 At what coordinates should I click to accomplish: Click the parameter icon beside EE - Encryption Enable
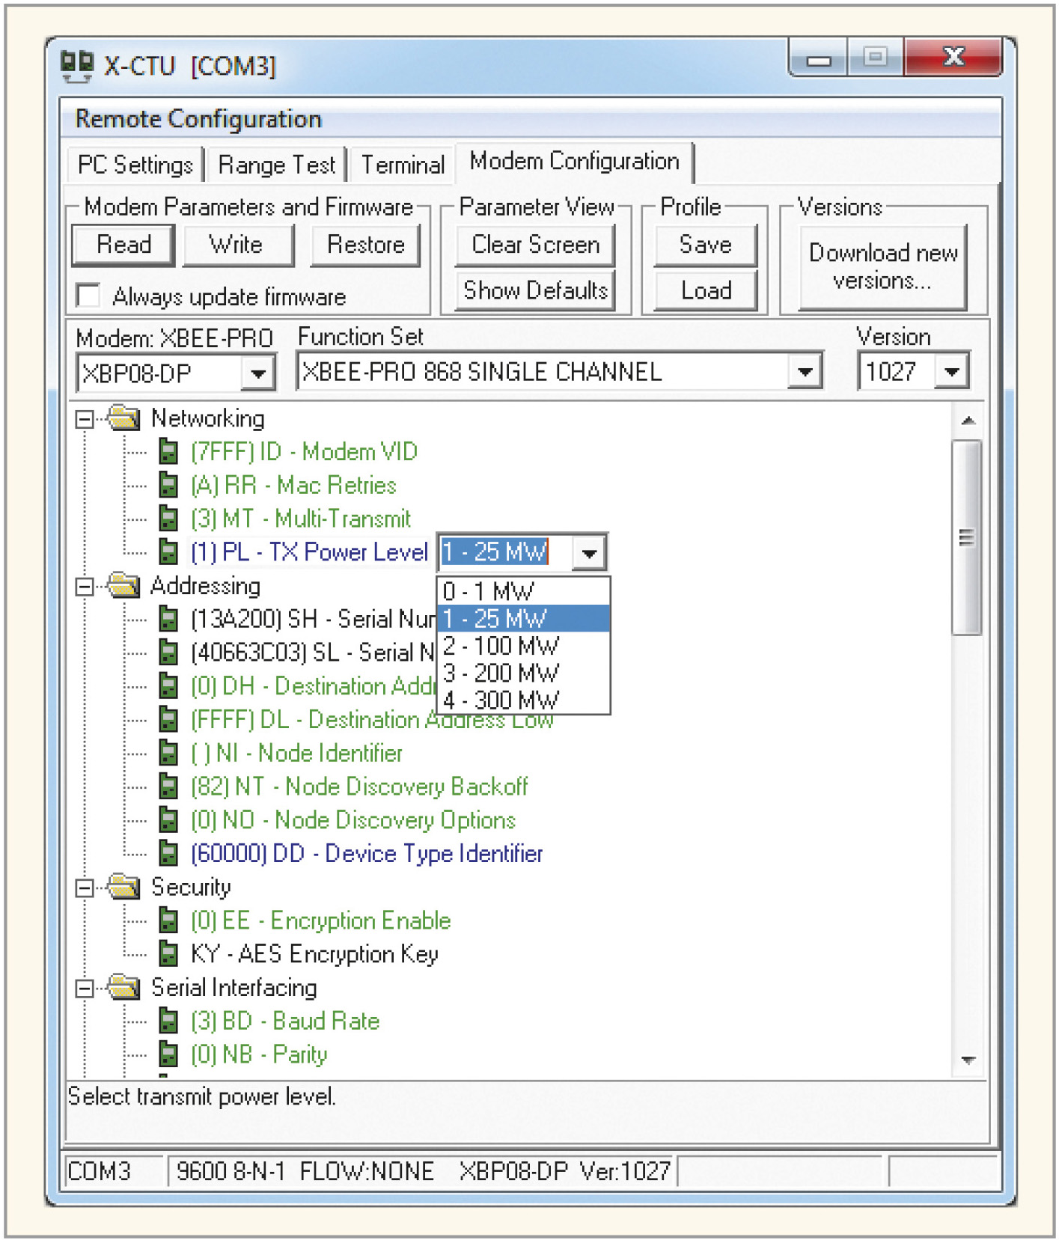pyautogui.click(x=169, y=920)
